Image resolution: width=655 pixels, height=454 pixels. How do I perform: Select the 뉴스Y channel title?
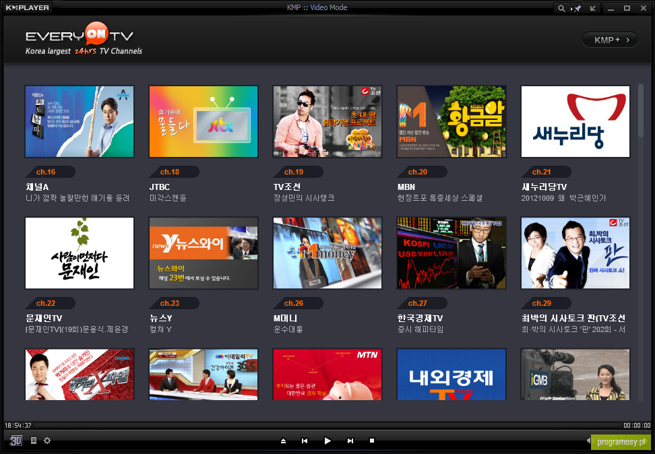pyautogui.click(x=161, y=318)
